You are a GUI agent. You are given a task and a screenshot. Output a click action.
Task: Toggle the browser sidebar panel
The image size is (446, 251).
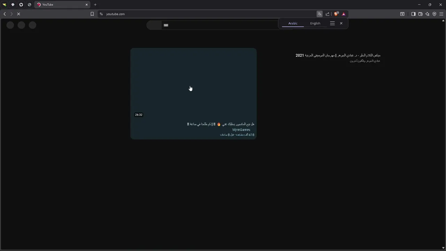[x=413, y=14]
